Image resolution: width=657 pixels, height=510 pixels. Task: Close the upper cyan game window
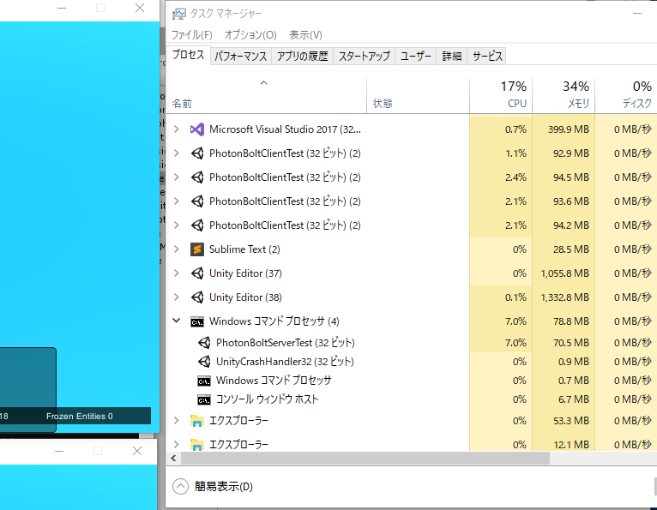tap(140, 8)
